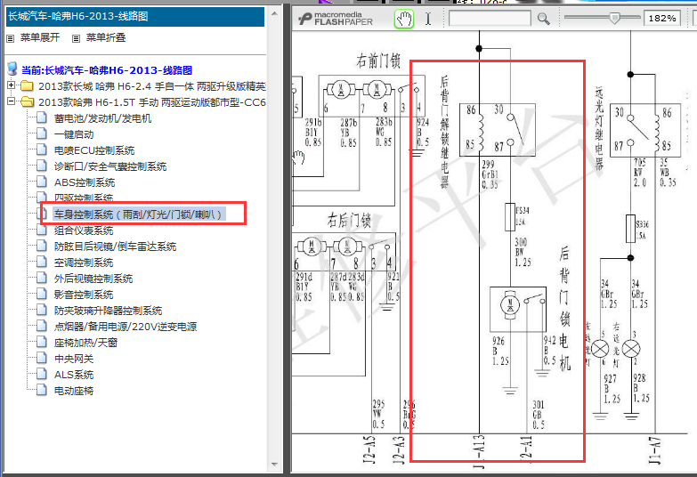Viewport: 697px width, 477px height.
Task: Click the FlashPaper search text field
Action: pyautogui.click(x=490, y=19)
